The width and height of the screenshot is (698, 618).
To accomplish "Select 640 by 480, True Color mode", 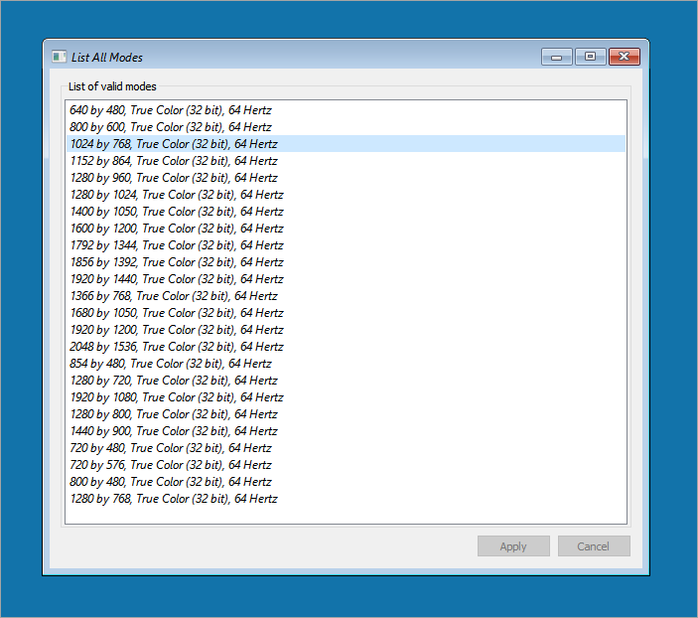I will click(346, 110).
